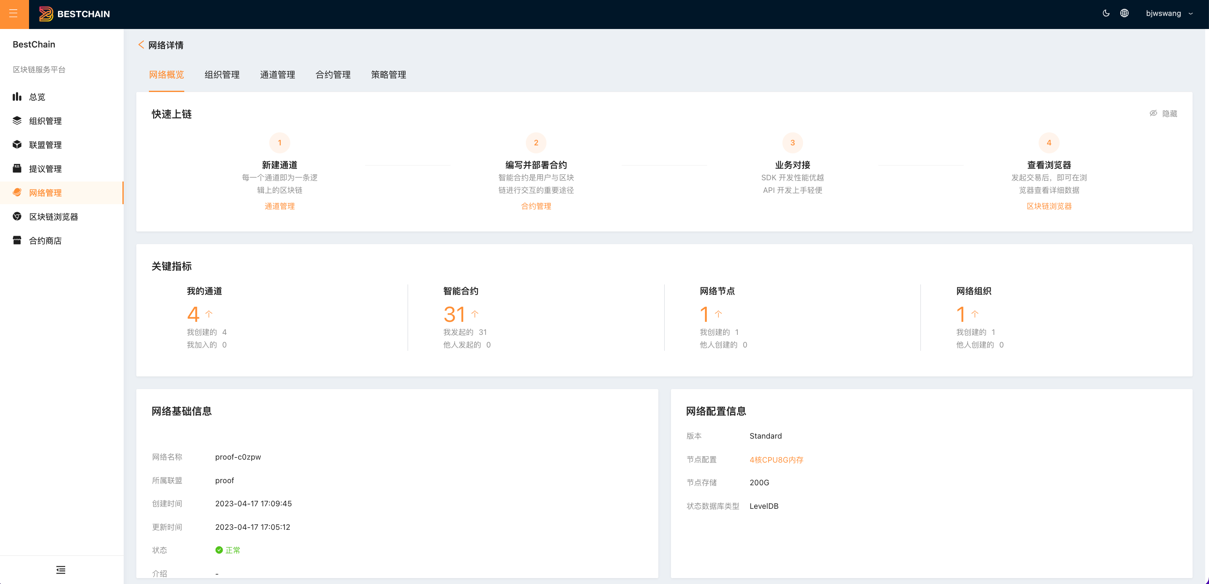Click the 网络配置信息 heading

(x=716, y=411)
